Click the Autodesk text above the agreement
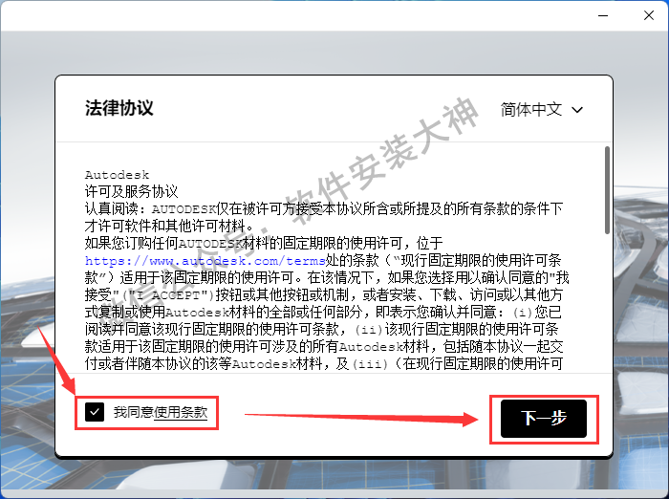This screenshot has width=669, height=499. pyautogui.click(x=117, y=175)
